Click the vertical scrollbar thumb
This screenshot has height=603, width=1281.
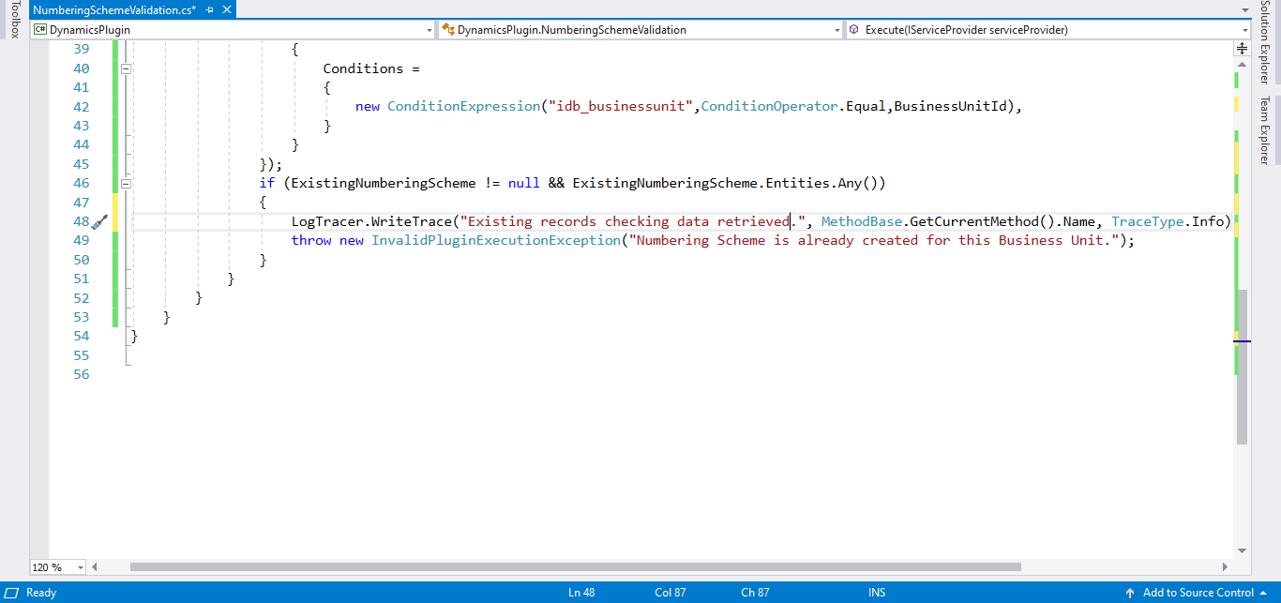(x=1243, y=366)
